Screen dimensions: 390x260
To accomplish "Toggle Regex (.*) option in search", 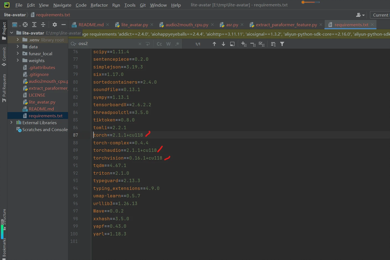I will [177, 44].
